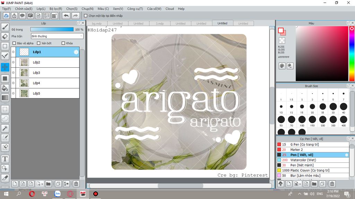Click the speech bubble icon in toolbar

click(x=22, y=16)
